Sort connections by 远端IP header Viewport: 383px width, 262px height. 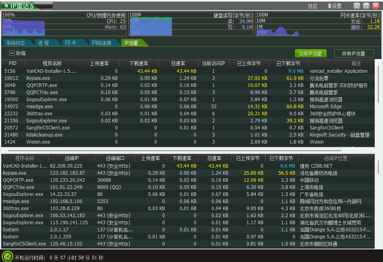coord(72,158)
